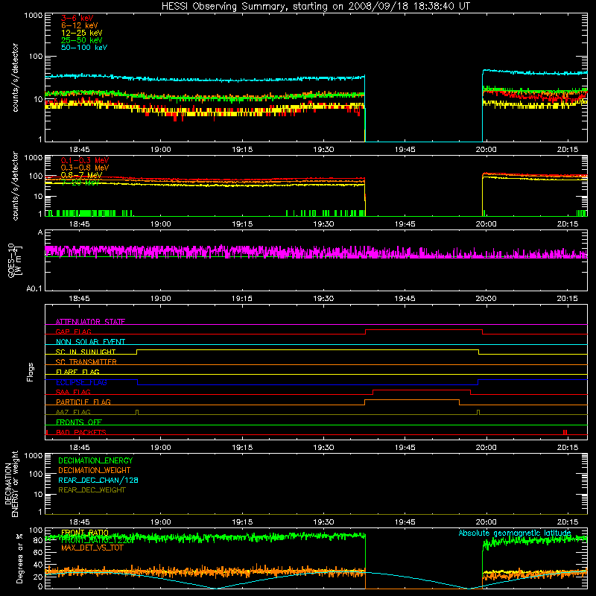Click the DECIMATION ENERGY or weight axis label
The image size is (596, 596).
click(x=11, y=484)
